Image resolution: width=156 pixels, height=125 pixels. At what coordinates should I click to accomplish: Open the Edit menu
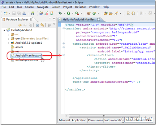11,7
